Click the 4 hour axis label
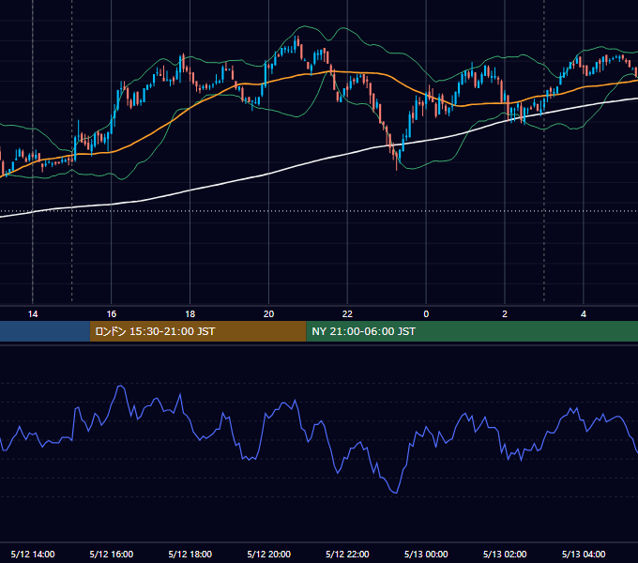The image size is (638, 563). click(x=584, y=314)
